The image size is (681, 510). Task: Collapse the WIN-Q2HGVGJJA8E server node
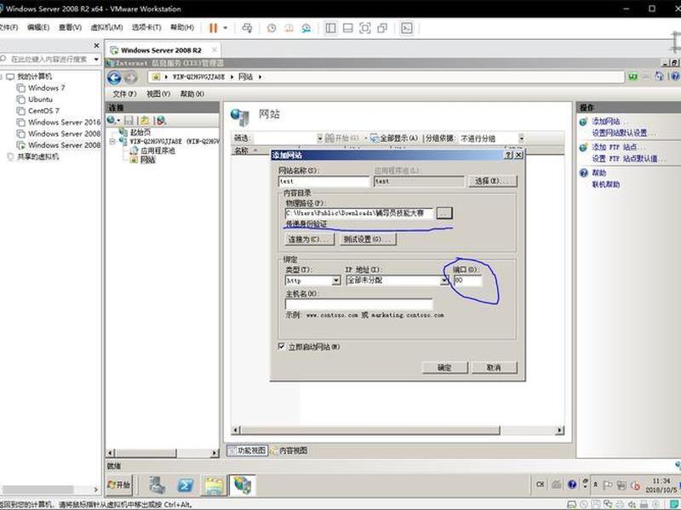[x=112, y=141]
